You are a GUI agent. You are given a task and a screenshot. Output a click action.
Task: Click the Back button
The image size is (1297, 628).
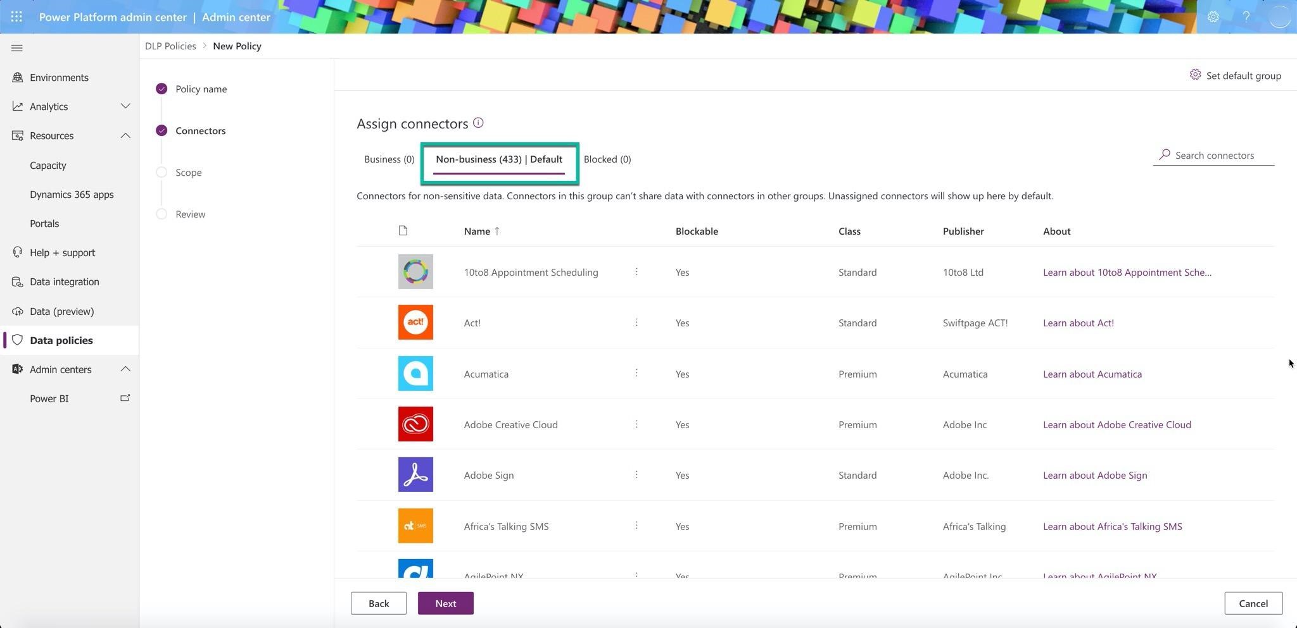pyautogui.click(x=379, y=603)
